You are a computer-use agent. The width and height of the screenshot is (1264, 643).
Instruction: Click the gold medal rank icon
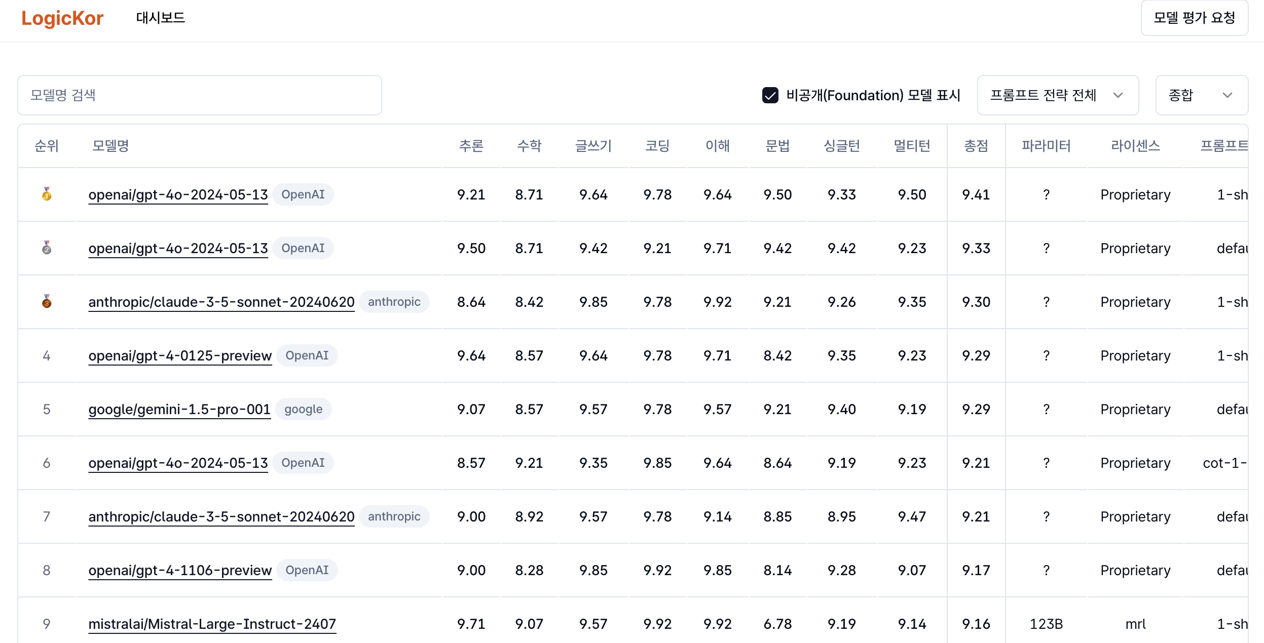(x=47, y=194)
